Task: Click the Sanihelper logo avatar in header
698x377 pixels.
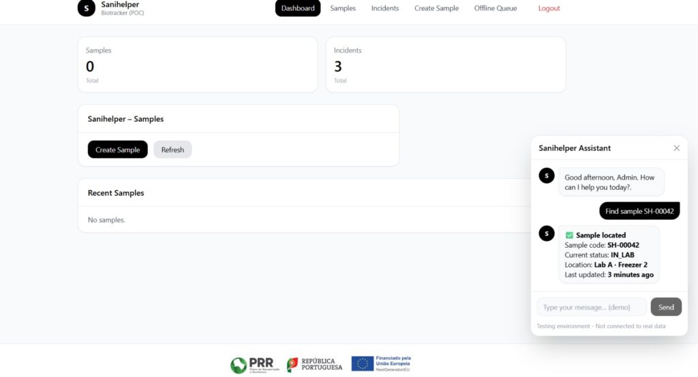Action: [x=87, y=8]
